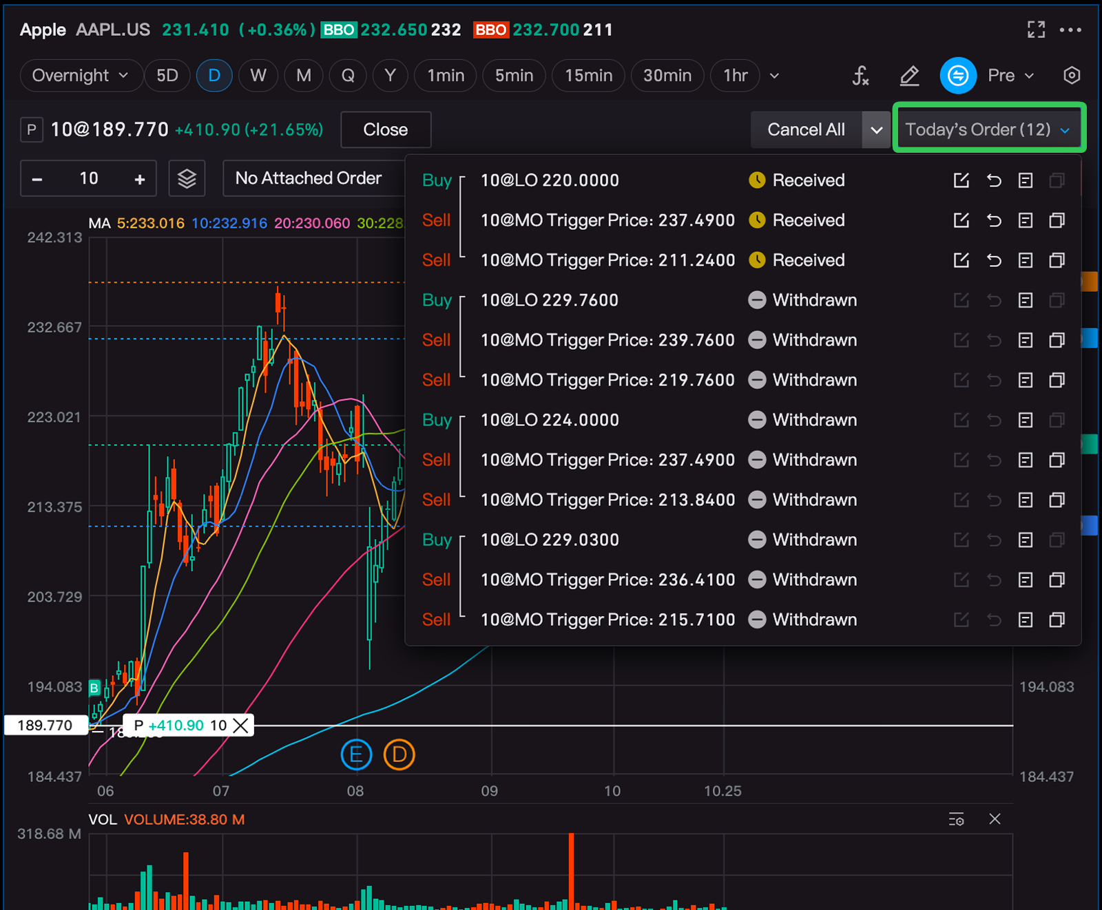Click the layers icon beside quantity
Screen dimensions: 1102x910
(187, 179)
